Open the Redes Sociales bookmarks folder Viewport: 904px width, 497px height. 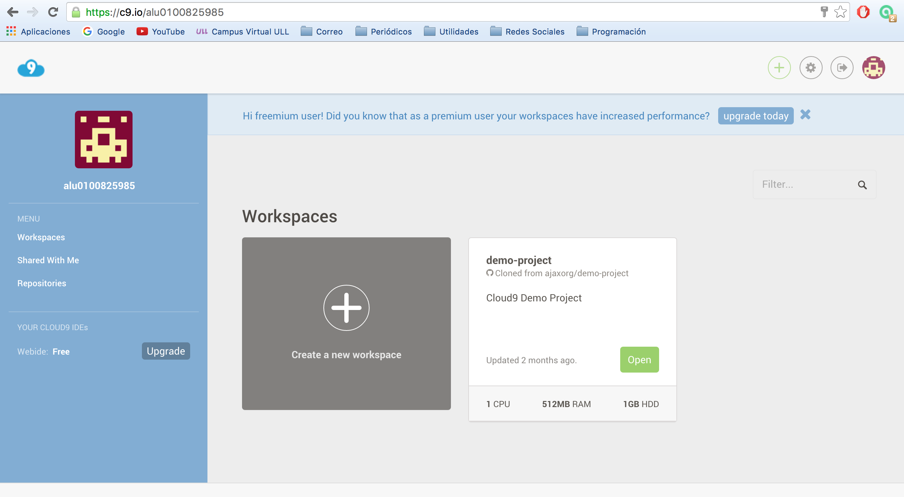(528, 32)
